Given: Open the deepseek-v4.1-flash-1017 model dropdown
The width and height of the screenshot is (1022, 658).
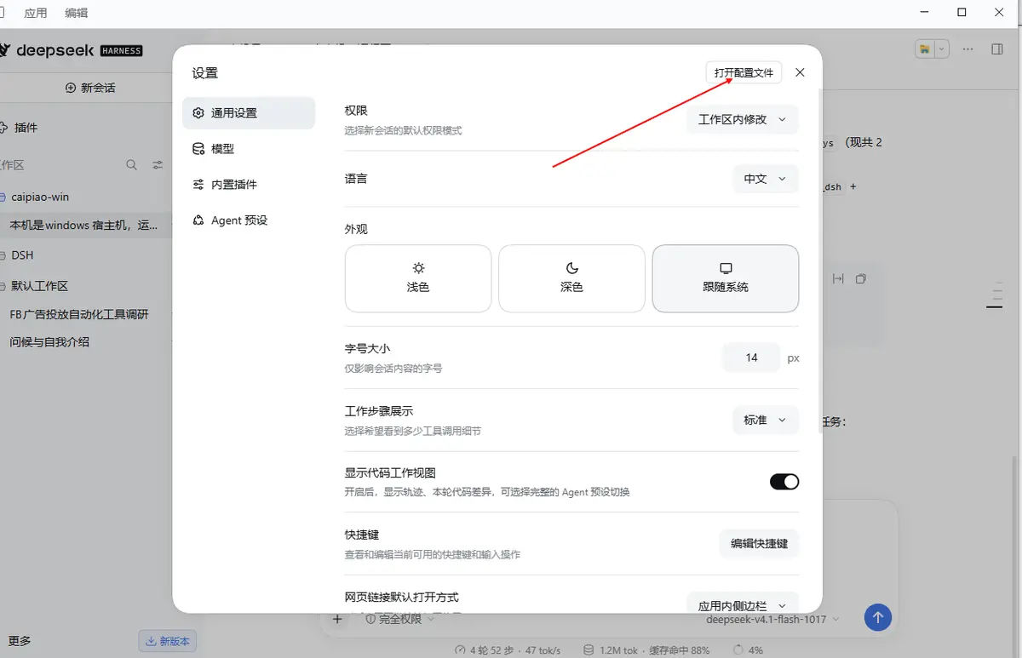Looking at the screenshot, I should 772,619.
